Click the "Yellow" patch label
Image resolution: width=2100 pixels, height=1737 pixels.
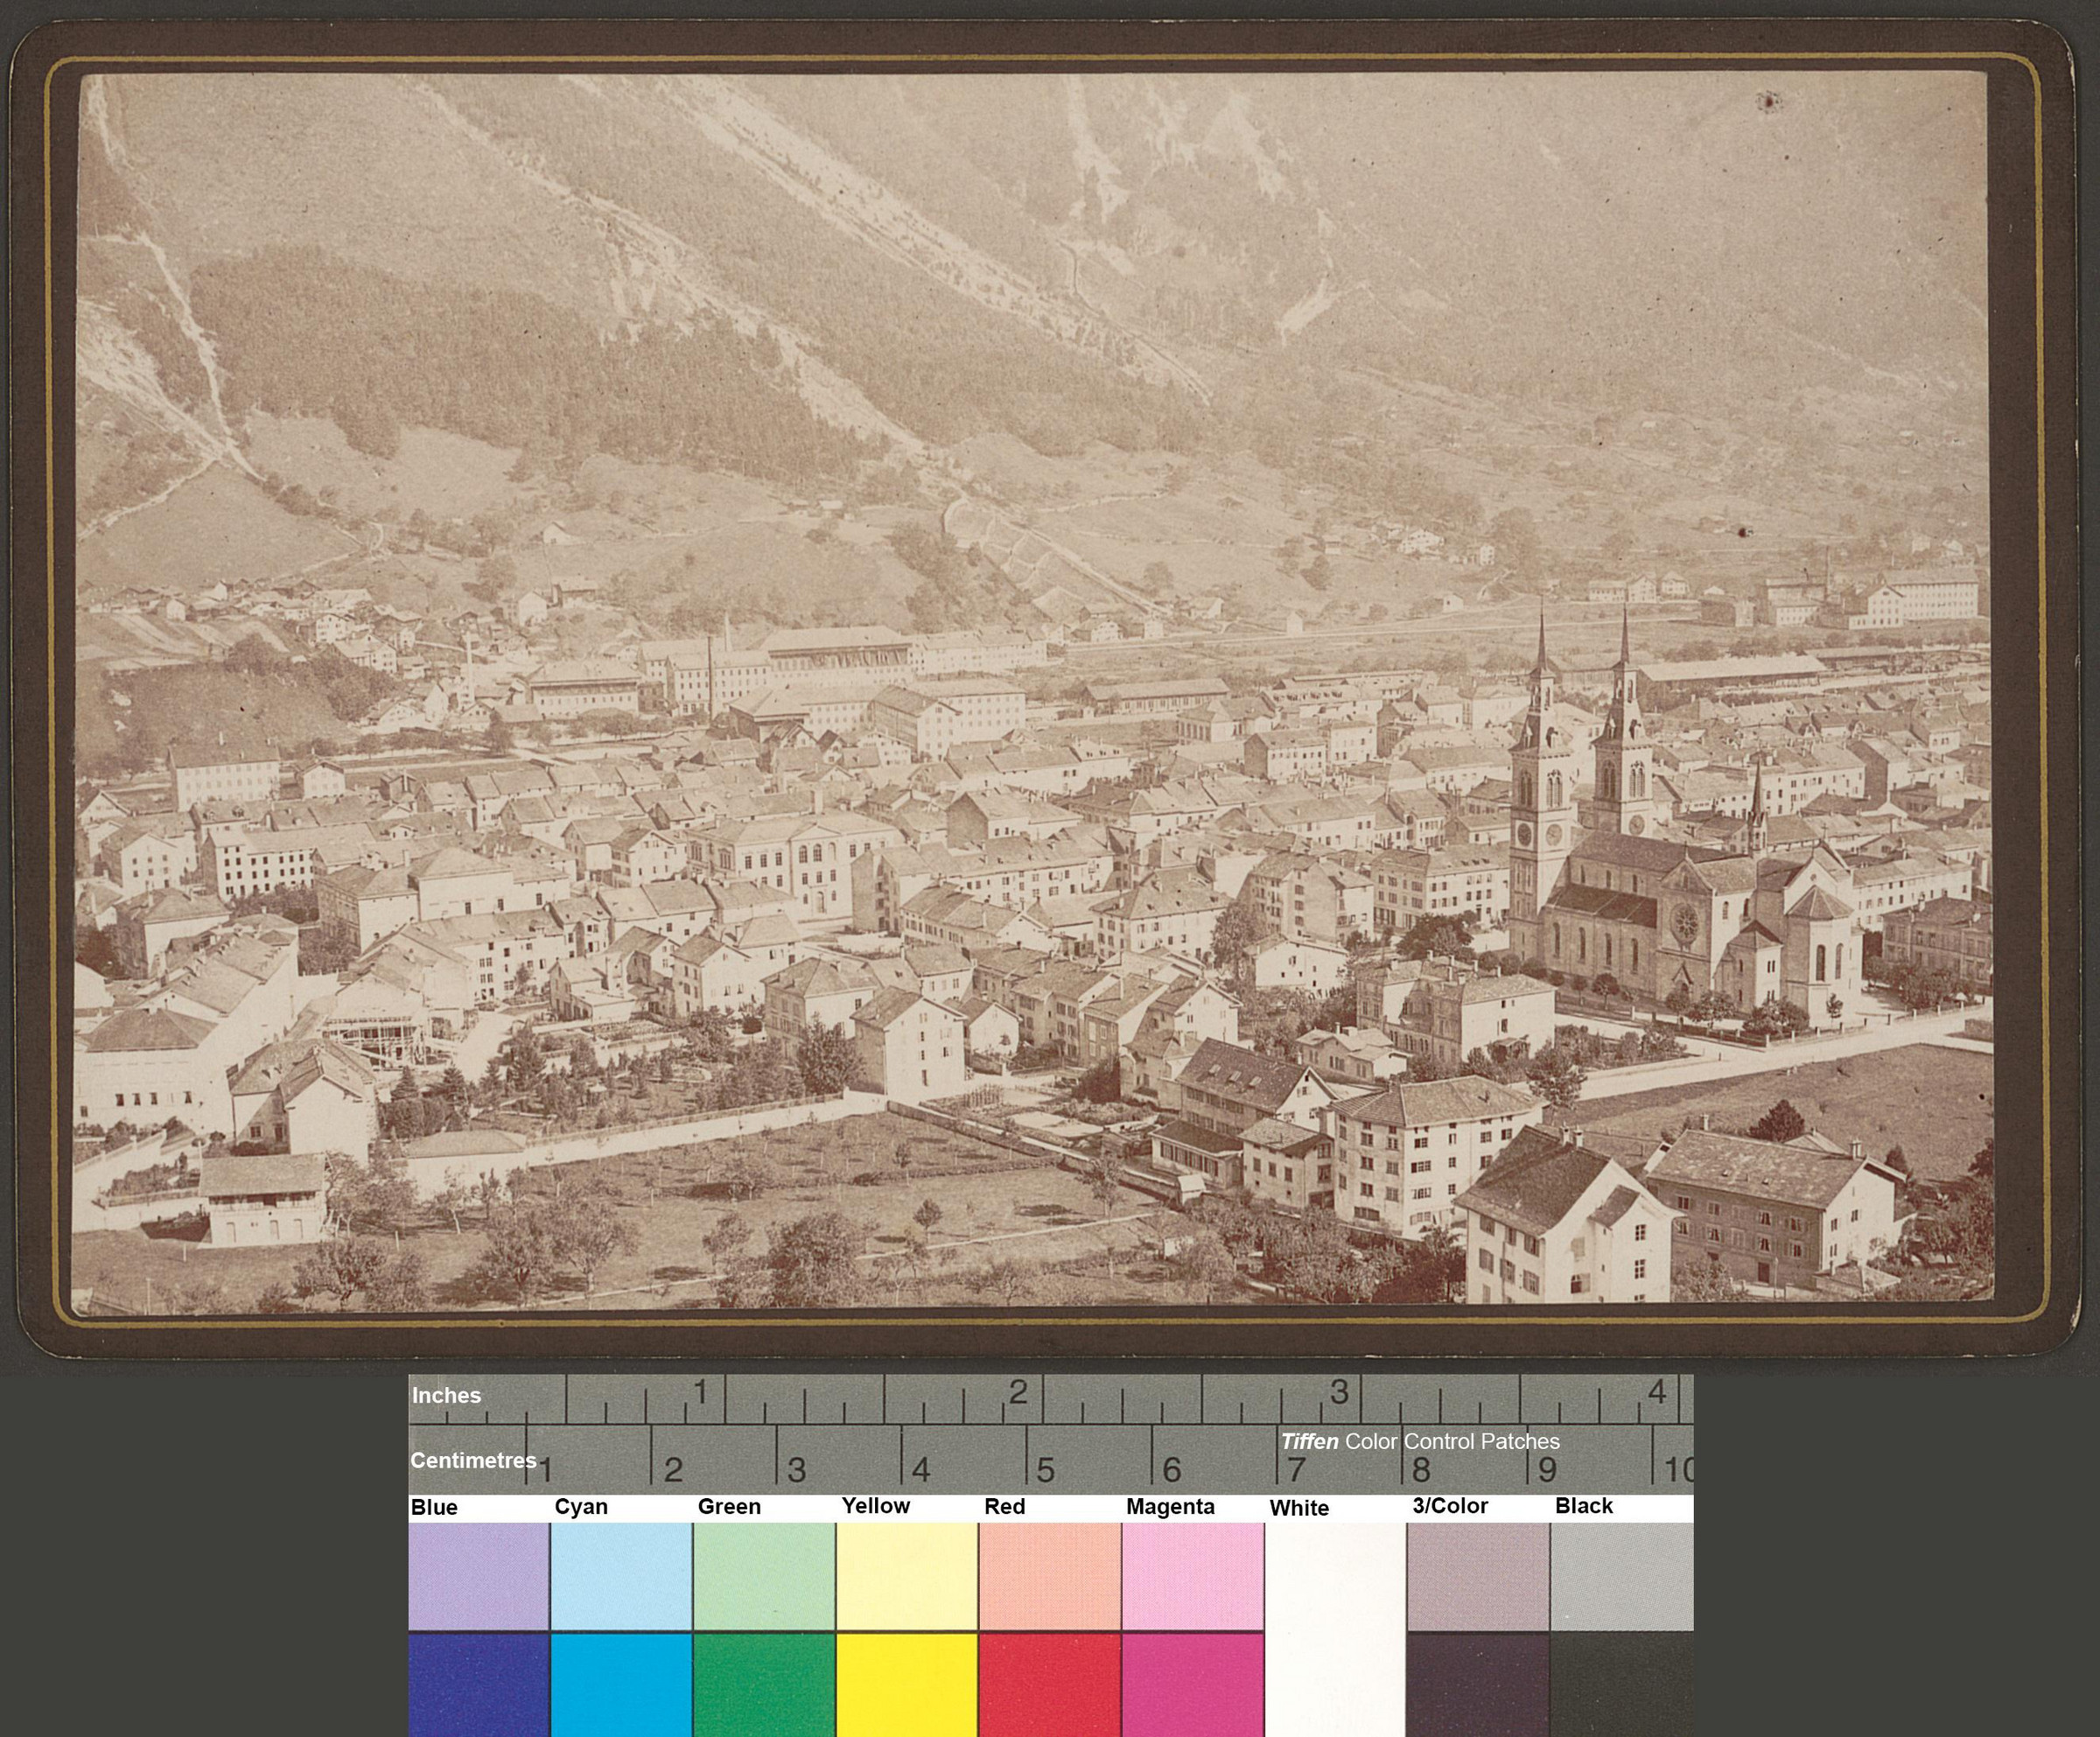point(875,1505)
